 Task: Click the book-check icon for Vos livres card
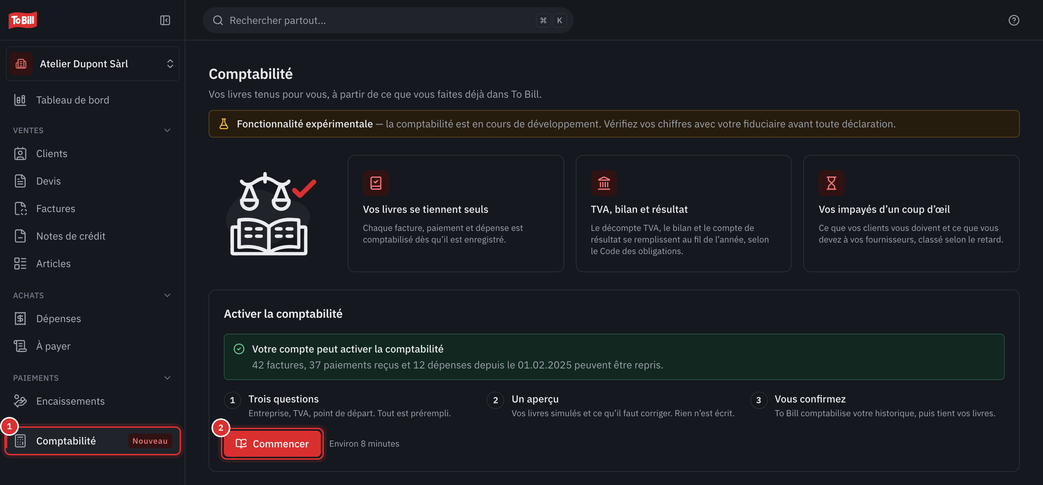(375, 183)
